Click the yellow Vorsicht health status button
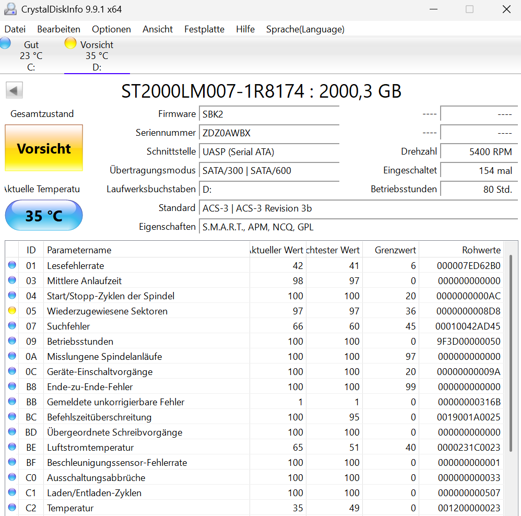 pyautogui.click(x=44, y=148)
